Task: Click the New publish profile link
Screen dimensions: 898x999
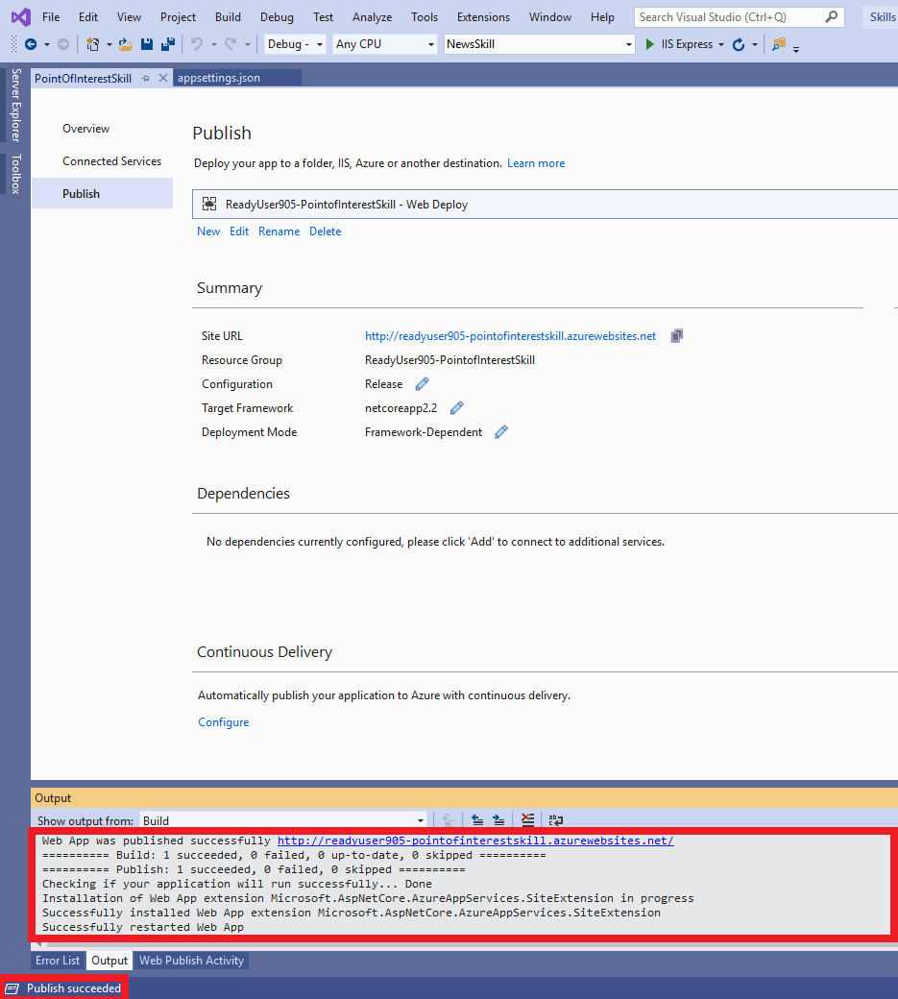Action: pyautogui.click(x=208, y=231)
